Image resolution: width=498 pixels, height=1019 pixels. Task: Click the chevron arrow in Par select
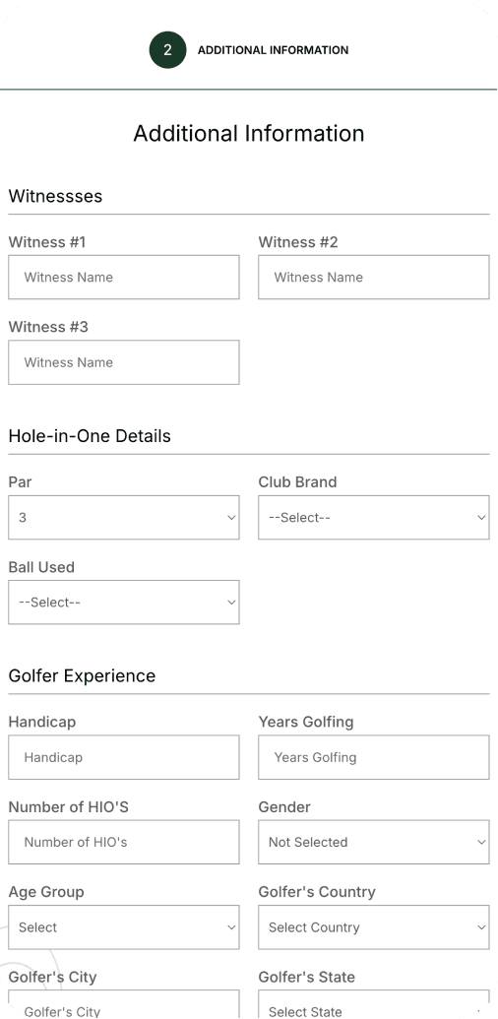pyautogui.click(x=231, y=518)
